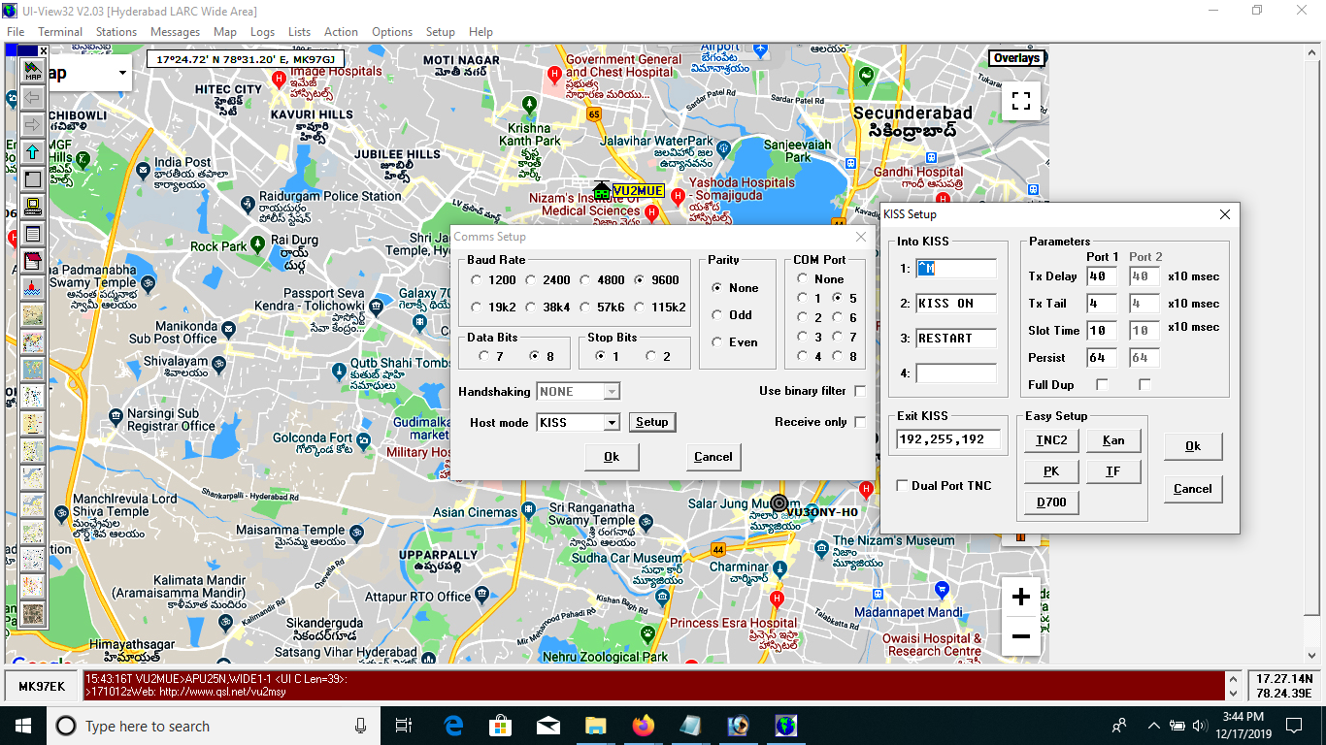Click the VU3ONY-H0 station target icon
This screenshot has height=745, width=1326.
point(779,502)
